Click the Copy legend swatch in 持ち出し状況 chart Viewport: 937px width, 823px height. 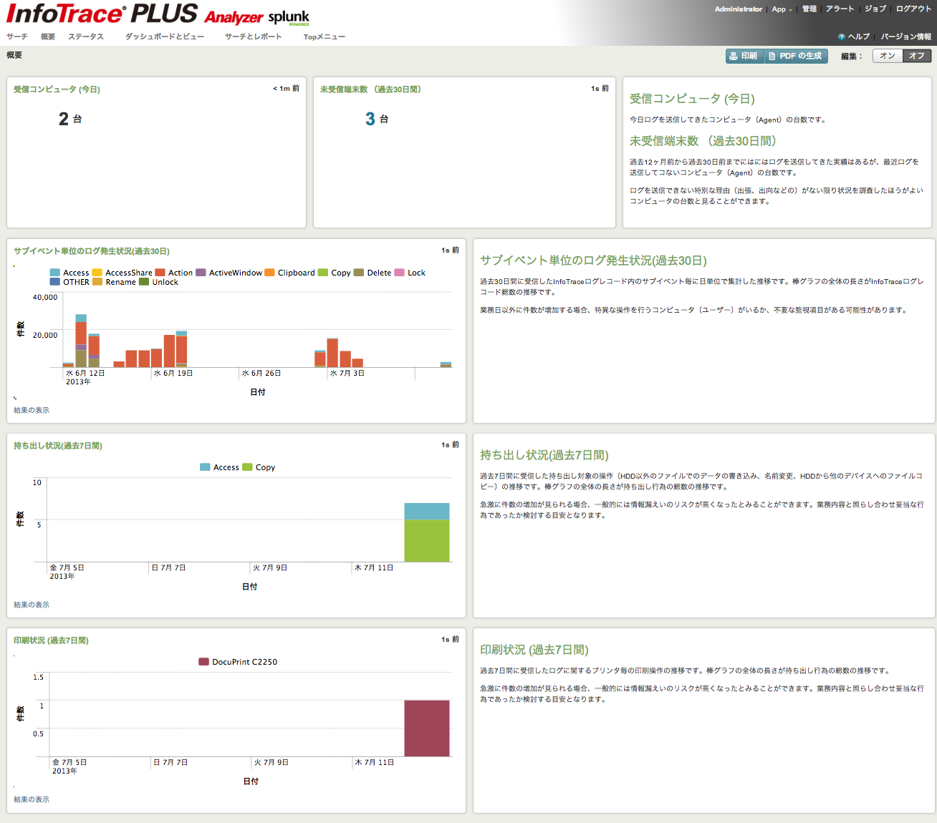click(x=247, y=467)
